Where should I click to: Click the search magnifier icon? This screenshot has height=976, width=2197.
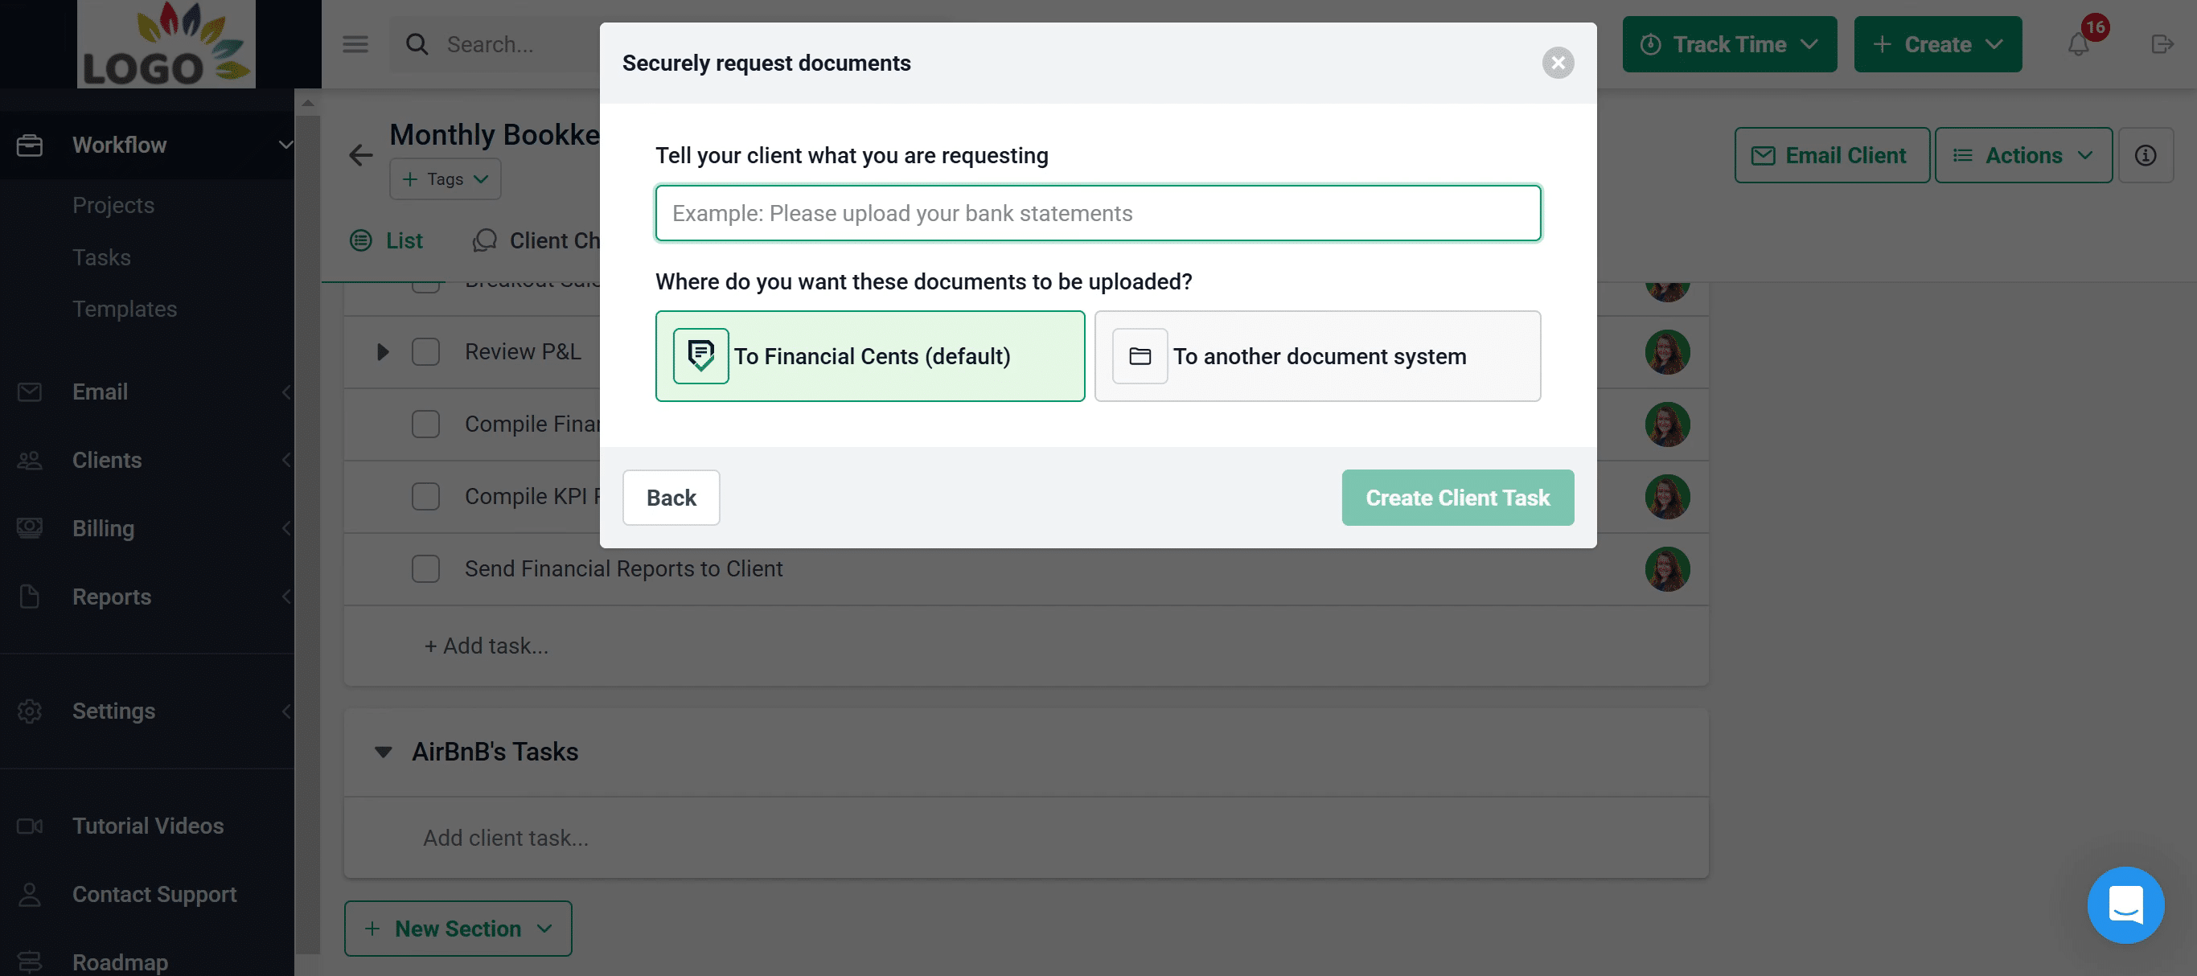[417, 44]
